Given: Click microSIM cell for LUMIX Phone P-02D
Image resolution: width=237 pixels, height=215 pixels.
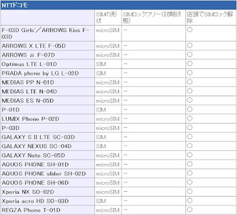Looking at the screenshot, I should click(x=108, y=119).
